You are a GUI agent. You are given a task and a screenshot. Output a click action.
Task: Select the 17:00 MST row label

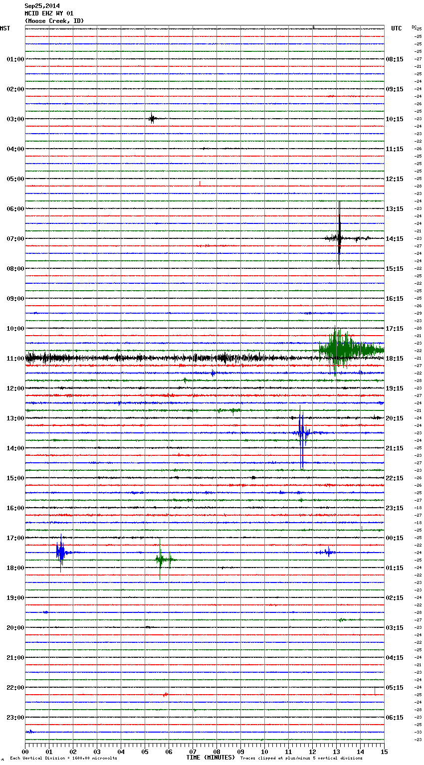[15, 538]
